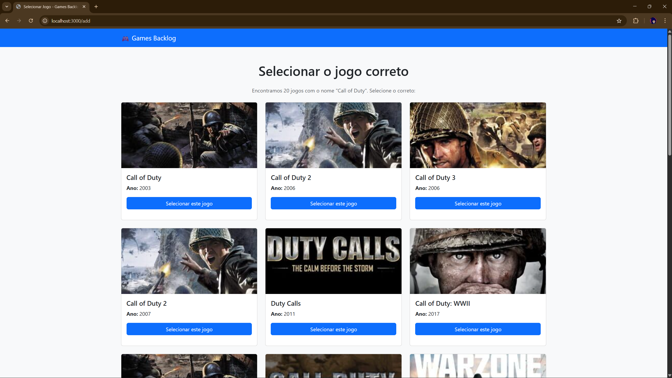Open a new browser tab
Viewport: 672px width, 378px height.
pos(96,7)
